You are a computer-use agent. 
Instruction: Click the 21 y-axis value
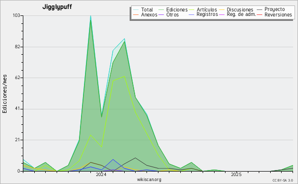[x=17, y=140]
